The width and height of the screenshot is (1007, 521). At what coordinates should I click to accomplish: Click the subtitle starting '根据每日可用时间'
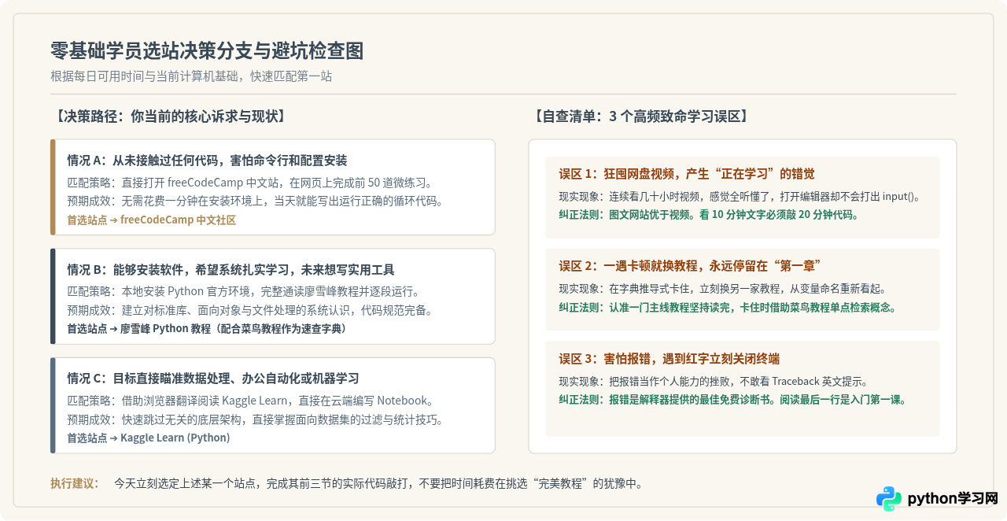(x=191, y=76)
